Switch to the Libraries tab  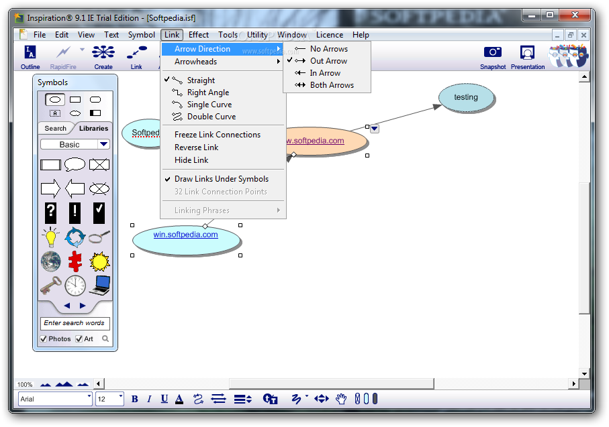[x=93, y=129]
